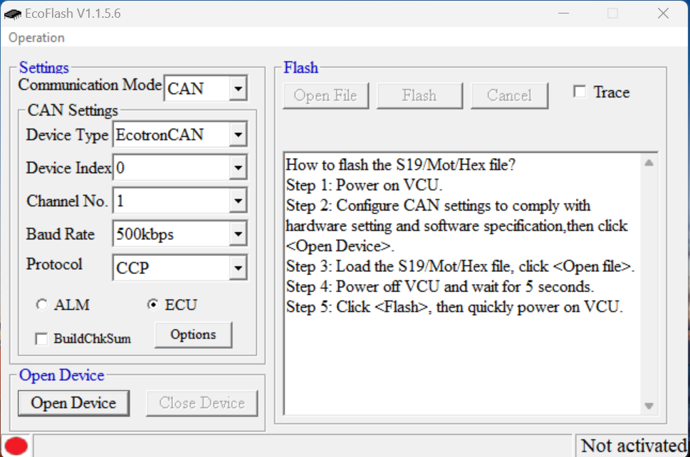Open the Device Type dropdown
690x457 pixels.
pyautogui.click(x=238, y=135)
